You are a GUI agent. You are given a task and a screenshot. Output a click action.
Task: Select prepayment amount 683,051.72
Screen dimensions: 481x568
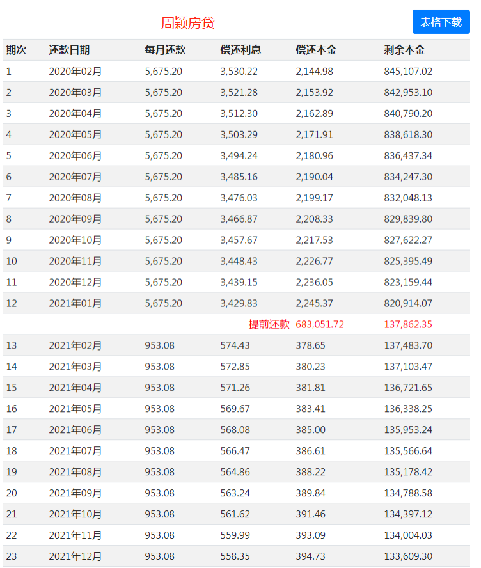click(x=320, y=324)
